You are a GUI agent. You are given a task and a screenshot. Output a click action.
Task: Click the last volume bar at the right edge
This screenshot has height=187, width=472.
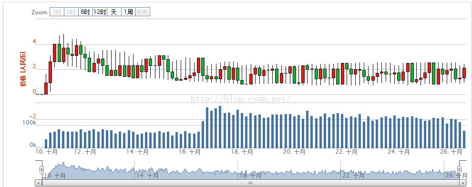click(464, 139)
